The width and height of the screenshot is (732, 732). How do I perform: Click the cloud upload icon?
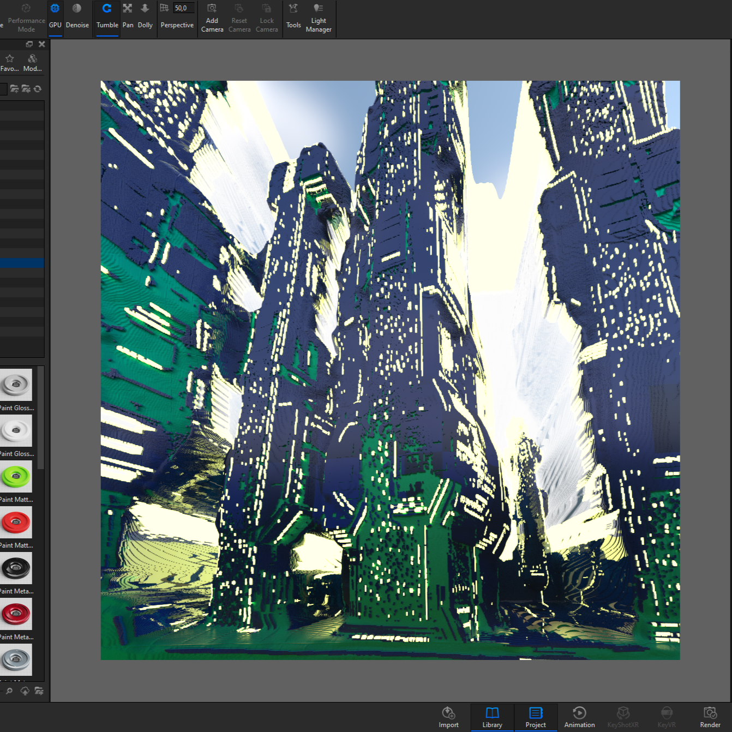pyautogui.click(x=25, y=691)
